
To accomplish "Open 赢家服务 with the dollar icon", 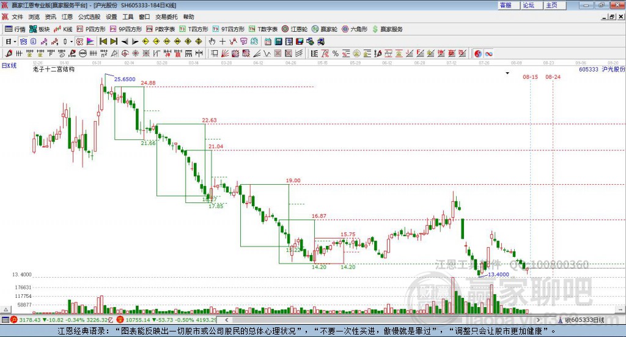I will pos(387,29).
